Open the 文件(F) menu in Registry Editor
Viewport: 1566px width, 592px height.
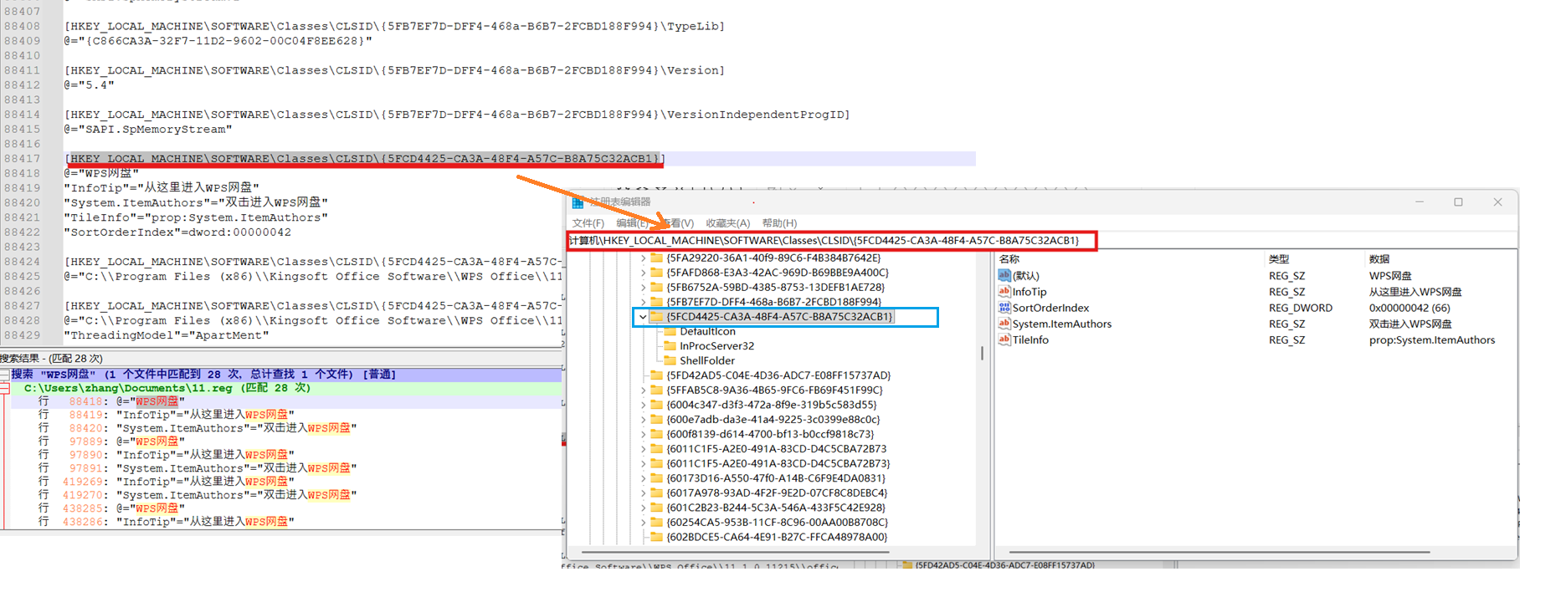point(588,223)
